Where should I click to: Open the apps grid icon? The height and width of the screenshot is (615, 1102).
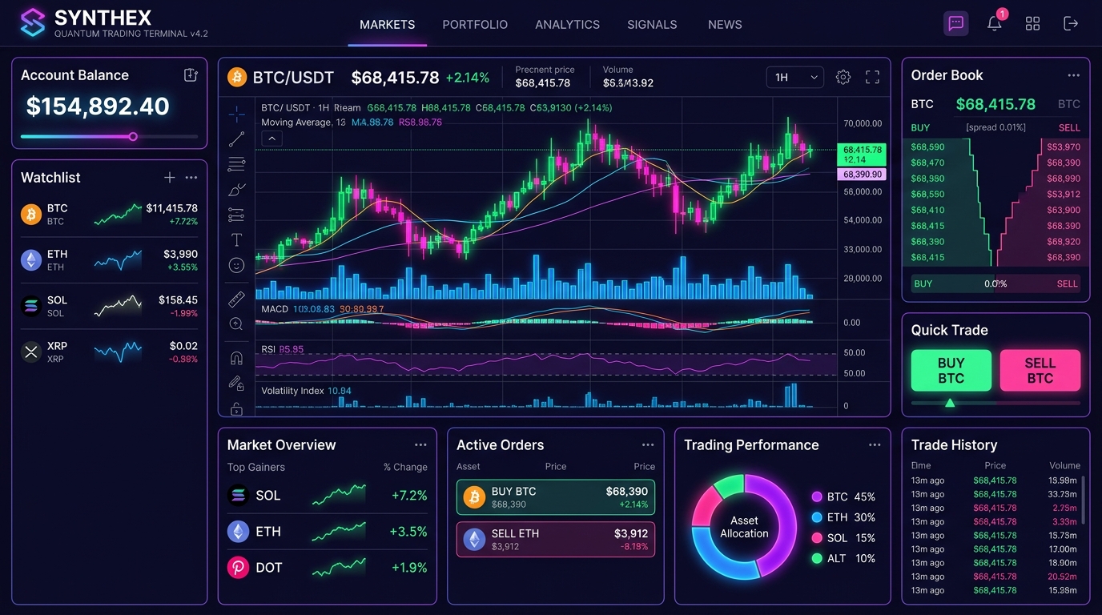point(1033,23)
